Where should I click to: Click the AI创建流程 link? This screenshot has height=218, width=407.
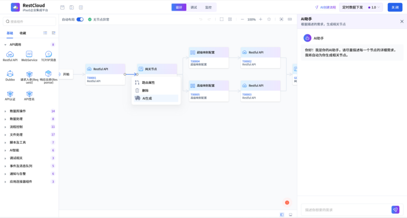325,7
